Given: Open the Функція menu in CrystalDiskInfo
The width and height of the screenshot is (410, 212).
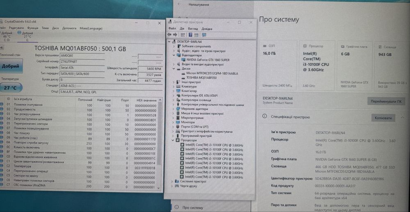Looking at the screenshot, I should click(33, 28).
